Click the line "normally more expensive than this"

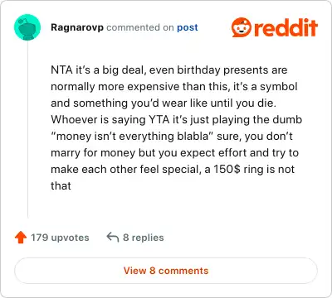[x=174, y=87]
